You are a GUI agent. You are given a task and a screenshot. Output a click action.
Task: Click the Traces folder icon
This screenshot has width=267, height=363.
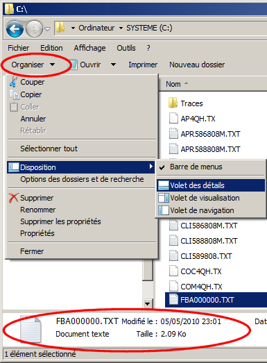(173, 103)
